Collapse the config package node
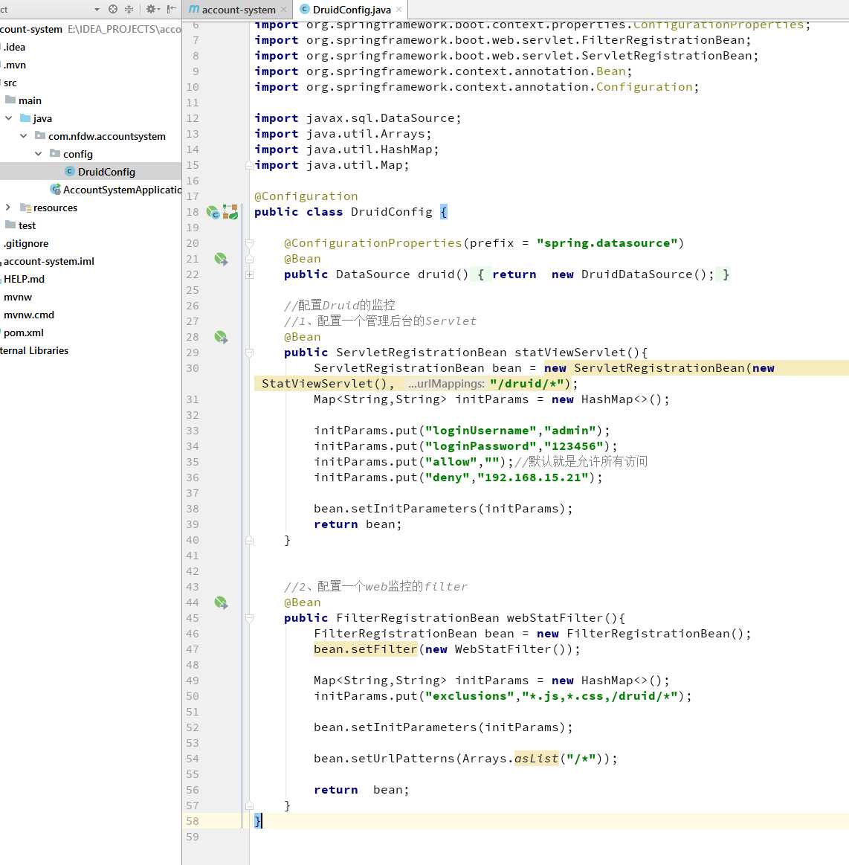Viewport: 849px width, 865px height. pyautogui.click(x=38, y=154)
